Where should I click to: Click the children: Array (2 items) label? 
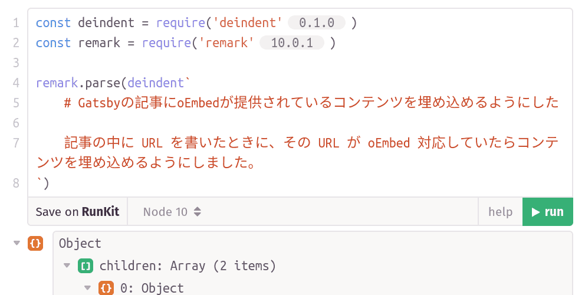[188, 266]
